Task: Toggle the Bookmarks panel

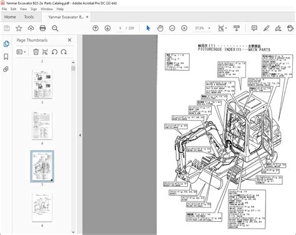Action: (x=6, y=57)
